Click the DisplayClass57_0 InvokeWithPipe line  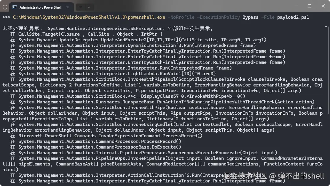[128, 96]
